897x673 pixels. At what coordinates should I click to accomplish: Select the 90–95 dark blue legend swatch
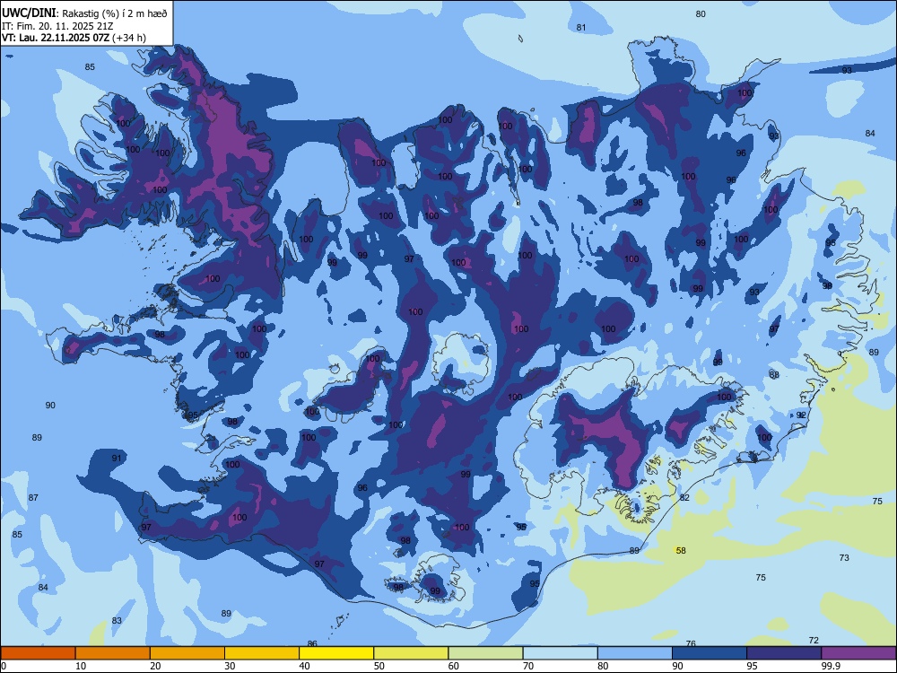710,653
